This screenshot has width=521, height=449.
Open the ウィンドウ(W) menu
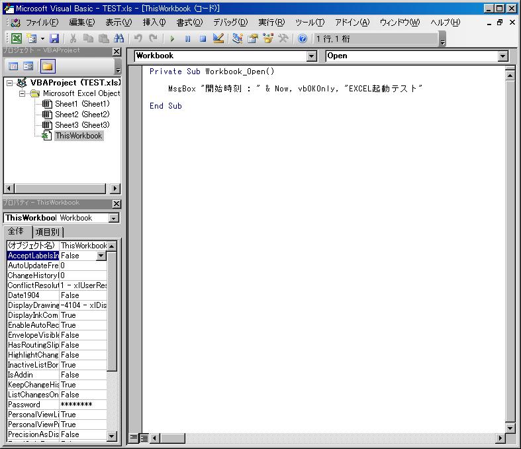point(400,23)
